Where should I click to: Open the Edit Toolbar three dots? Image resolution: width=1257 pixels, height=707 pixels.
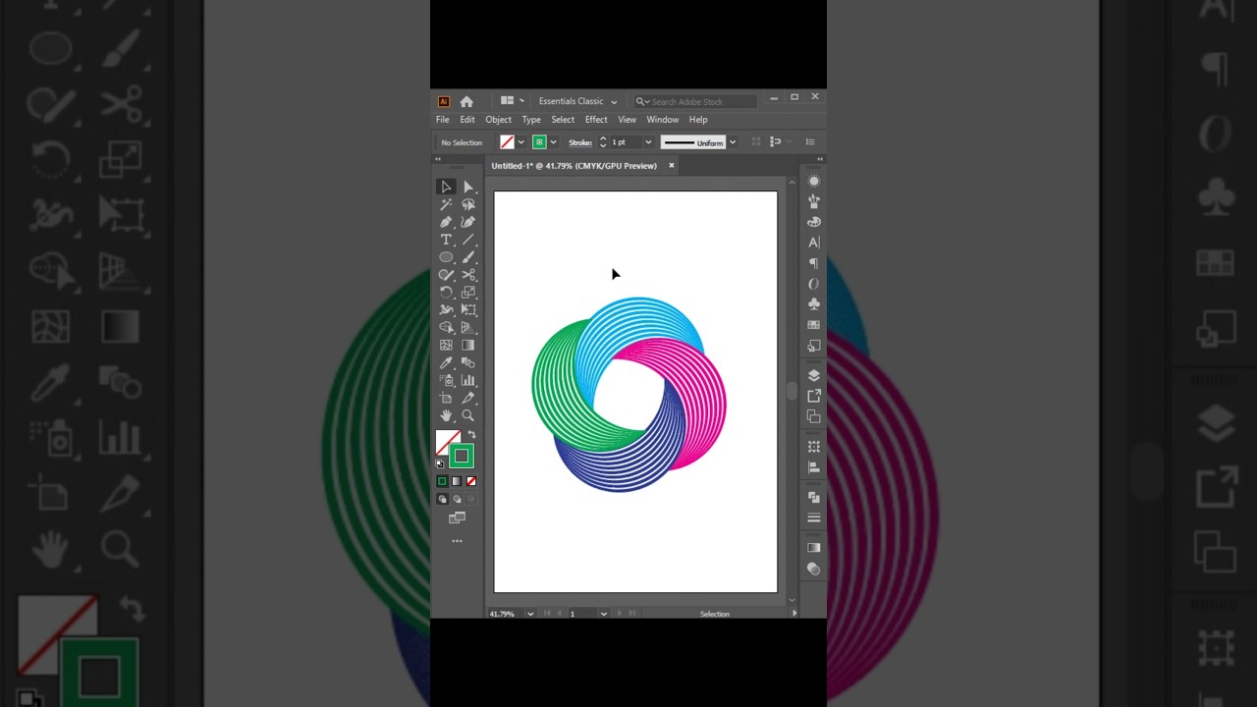coord(457,541)
